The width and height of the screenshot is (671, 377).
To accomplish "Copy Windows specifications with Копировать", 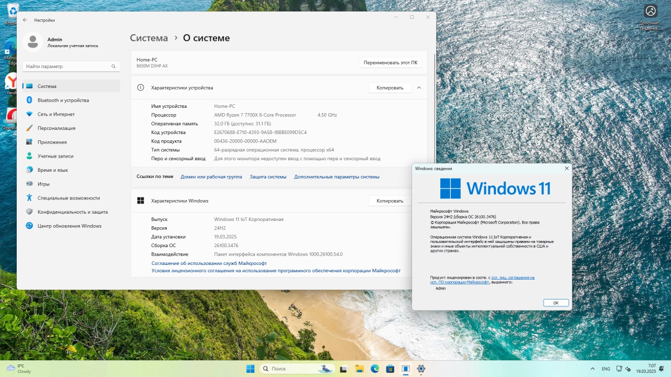I will pos(390,201).
